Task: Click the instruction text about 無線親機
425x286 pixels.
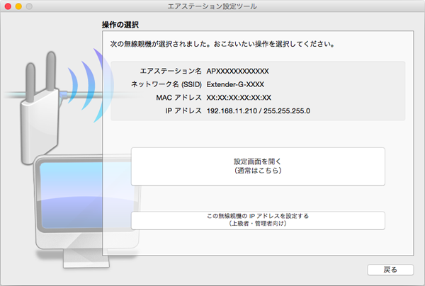Action: pos(218,44)
